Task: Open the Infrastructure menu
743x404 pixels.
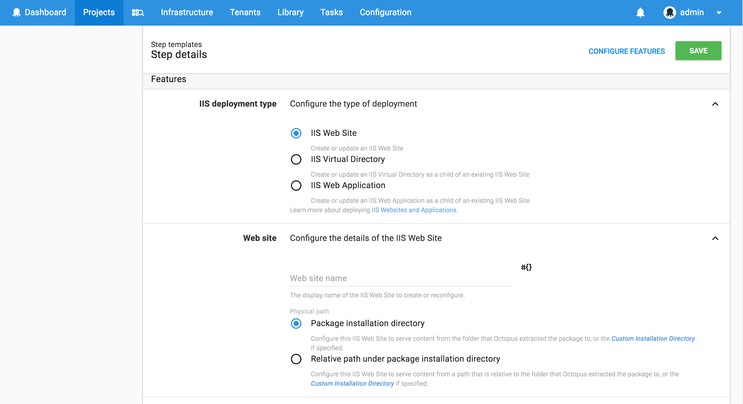Action: [187, 13]
